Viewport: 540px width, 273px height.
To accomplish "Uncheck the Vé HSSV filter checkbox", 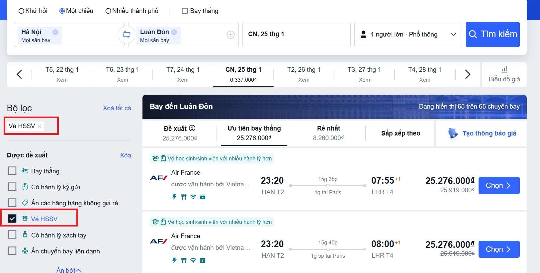I will click(x=12, y=219).
